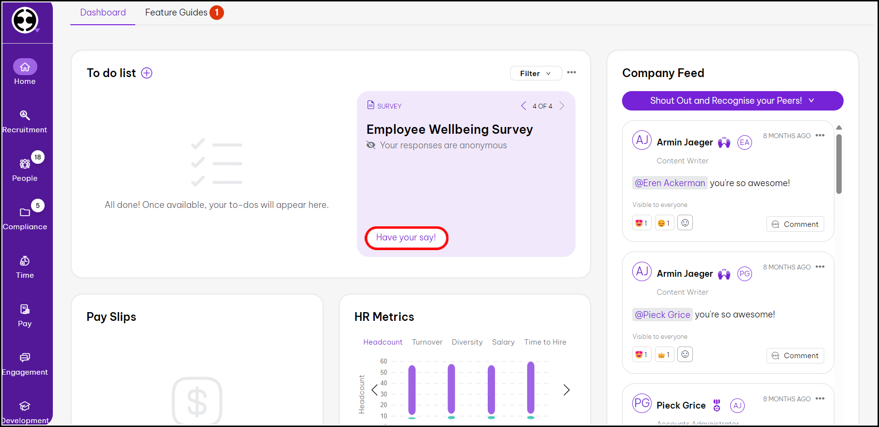The width and height of the screenshot is (879, 427).
Task: Expand the Filter dropdown
Action: [x=535, y=73]
